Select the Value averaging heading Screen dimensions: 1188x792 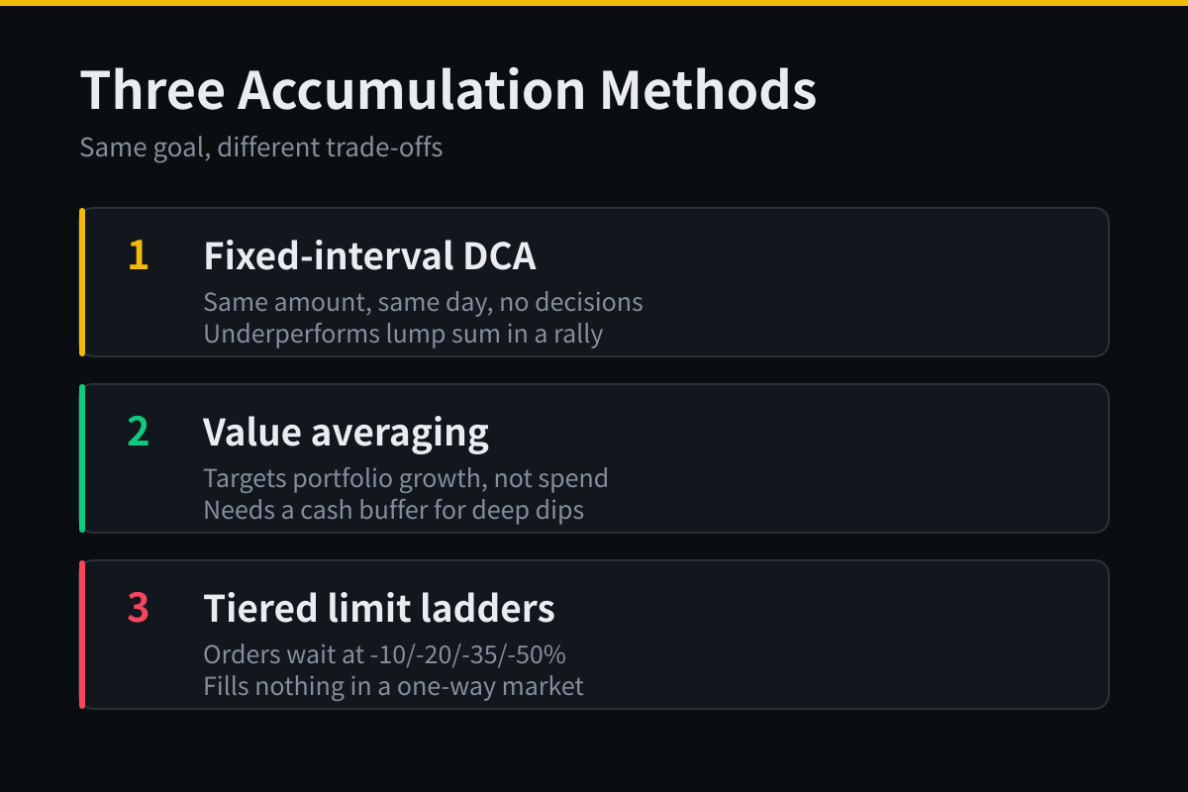coord(346,433)
